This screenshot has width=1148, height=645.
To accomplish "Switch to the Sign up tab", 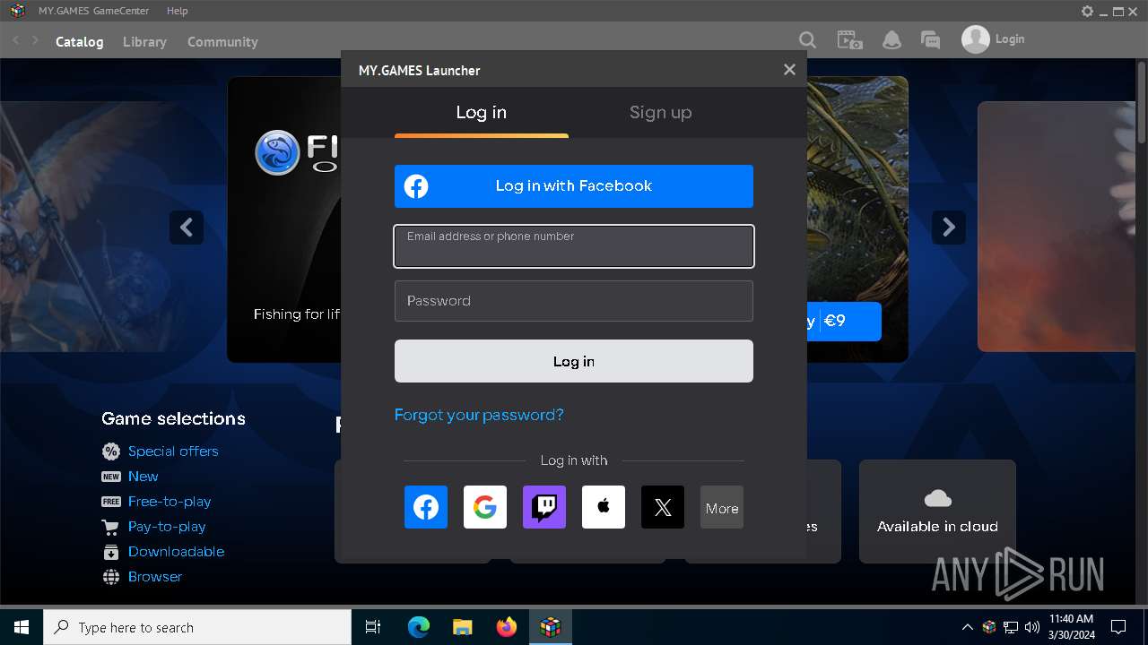I will [x=661, y=113].
